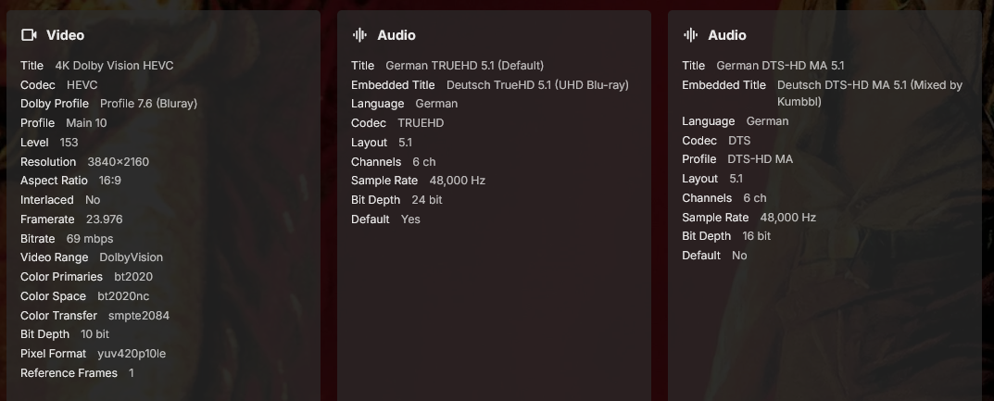
Task: Select the "Mixed by Kumbbl" embedded title text
Action: [x=869, y=94]
